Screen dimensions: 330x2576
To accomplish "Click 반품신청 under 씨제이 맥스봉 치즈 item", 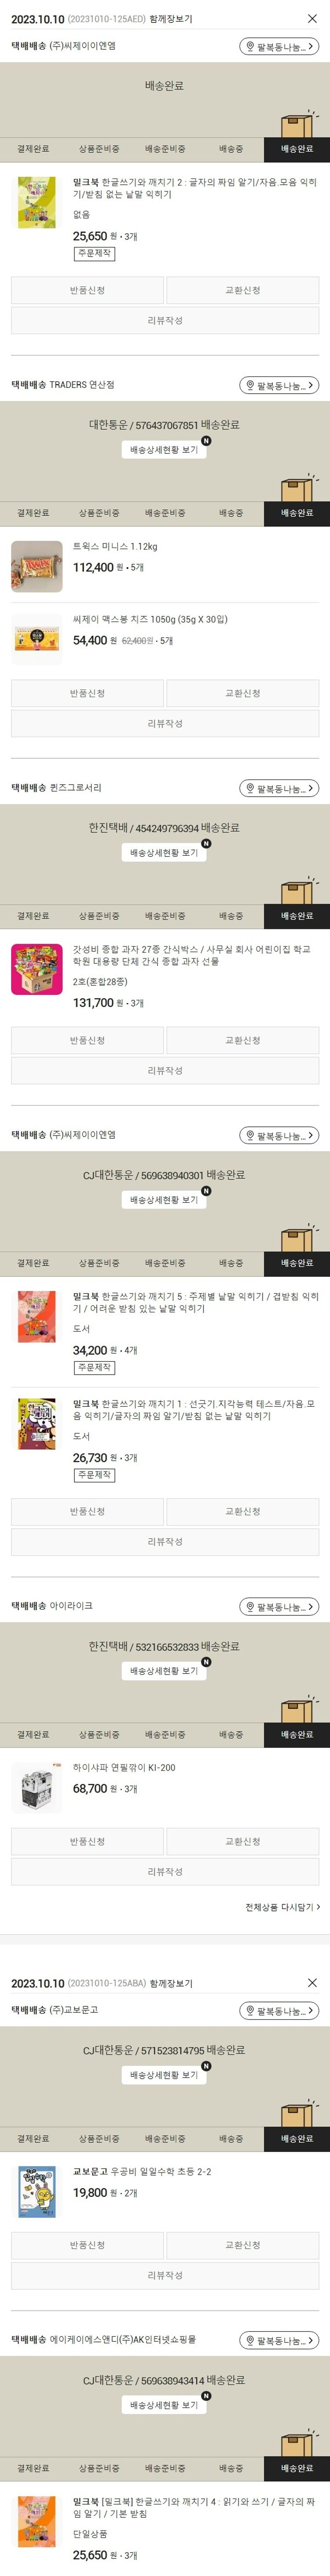I will click(x=88, y=693).
